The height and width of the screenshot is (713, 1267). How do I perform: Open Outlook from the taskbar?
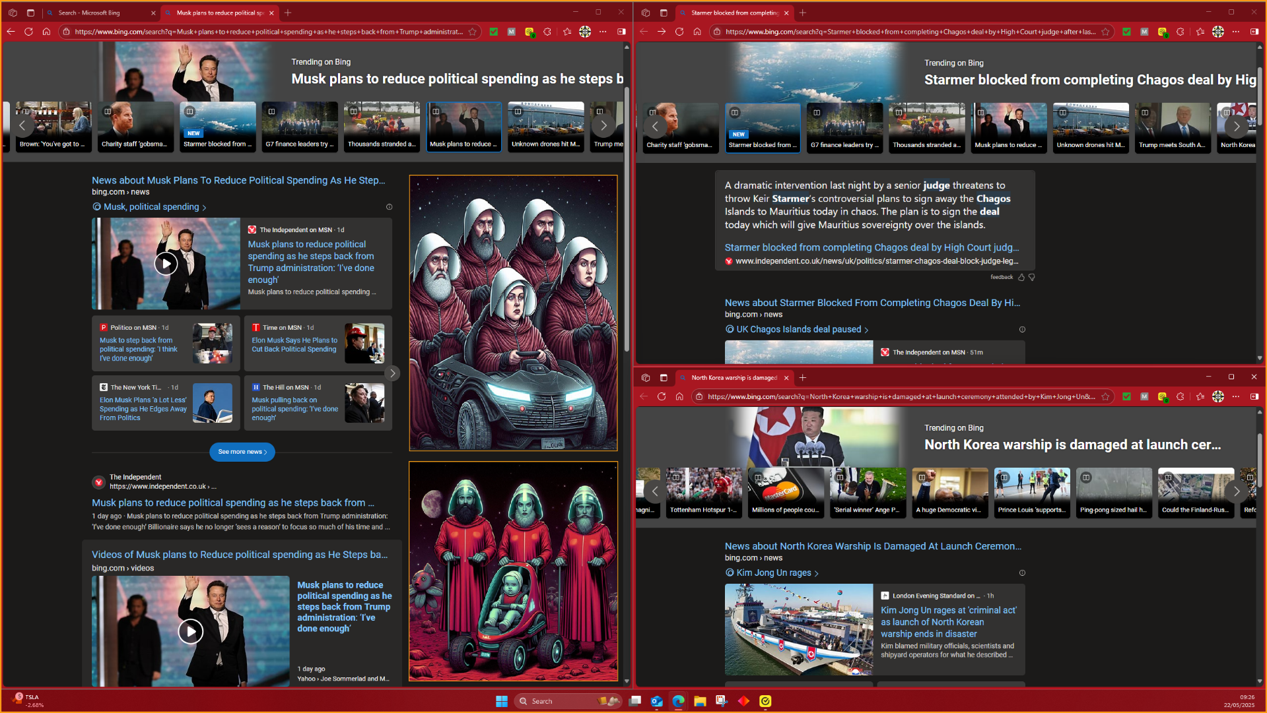[x=656, y=701]
